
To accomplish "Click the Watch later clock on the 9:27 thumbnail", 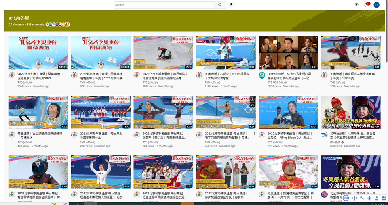I will pos(253,99).
